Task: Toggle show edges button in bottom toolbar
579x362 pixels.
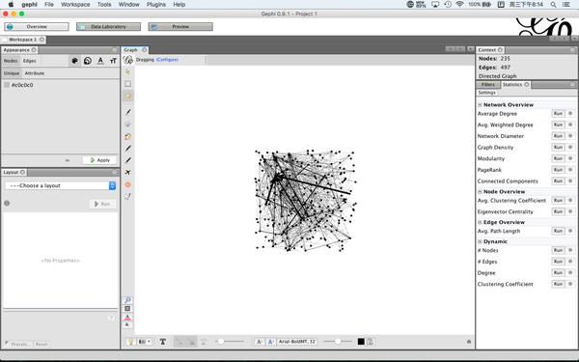Action: point(179,342)
